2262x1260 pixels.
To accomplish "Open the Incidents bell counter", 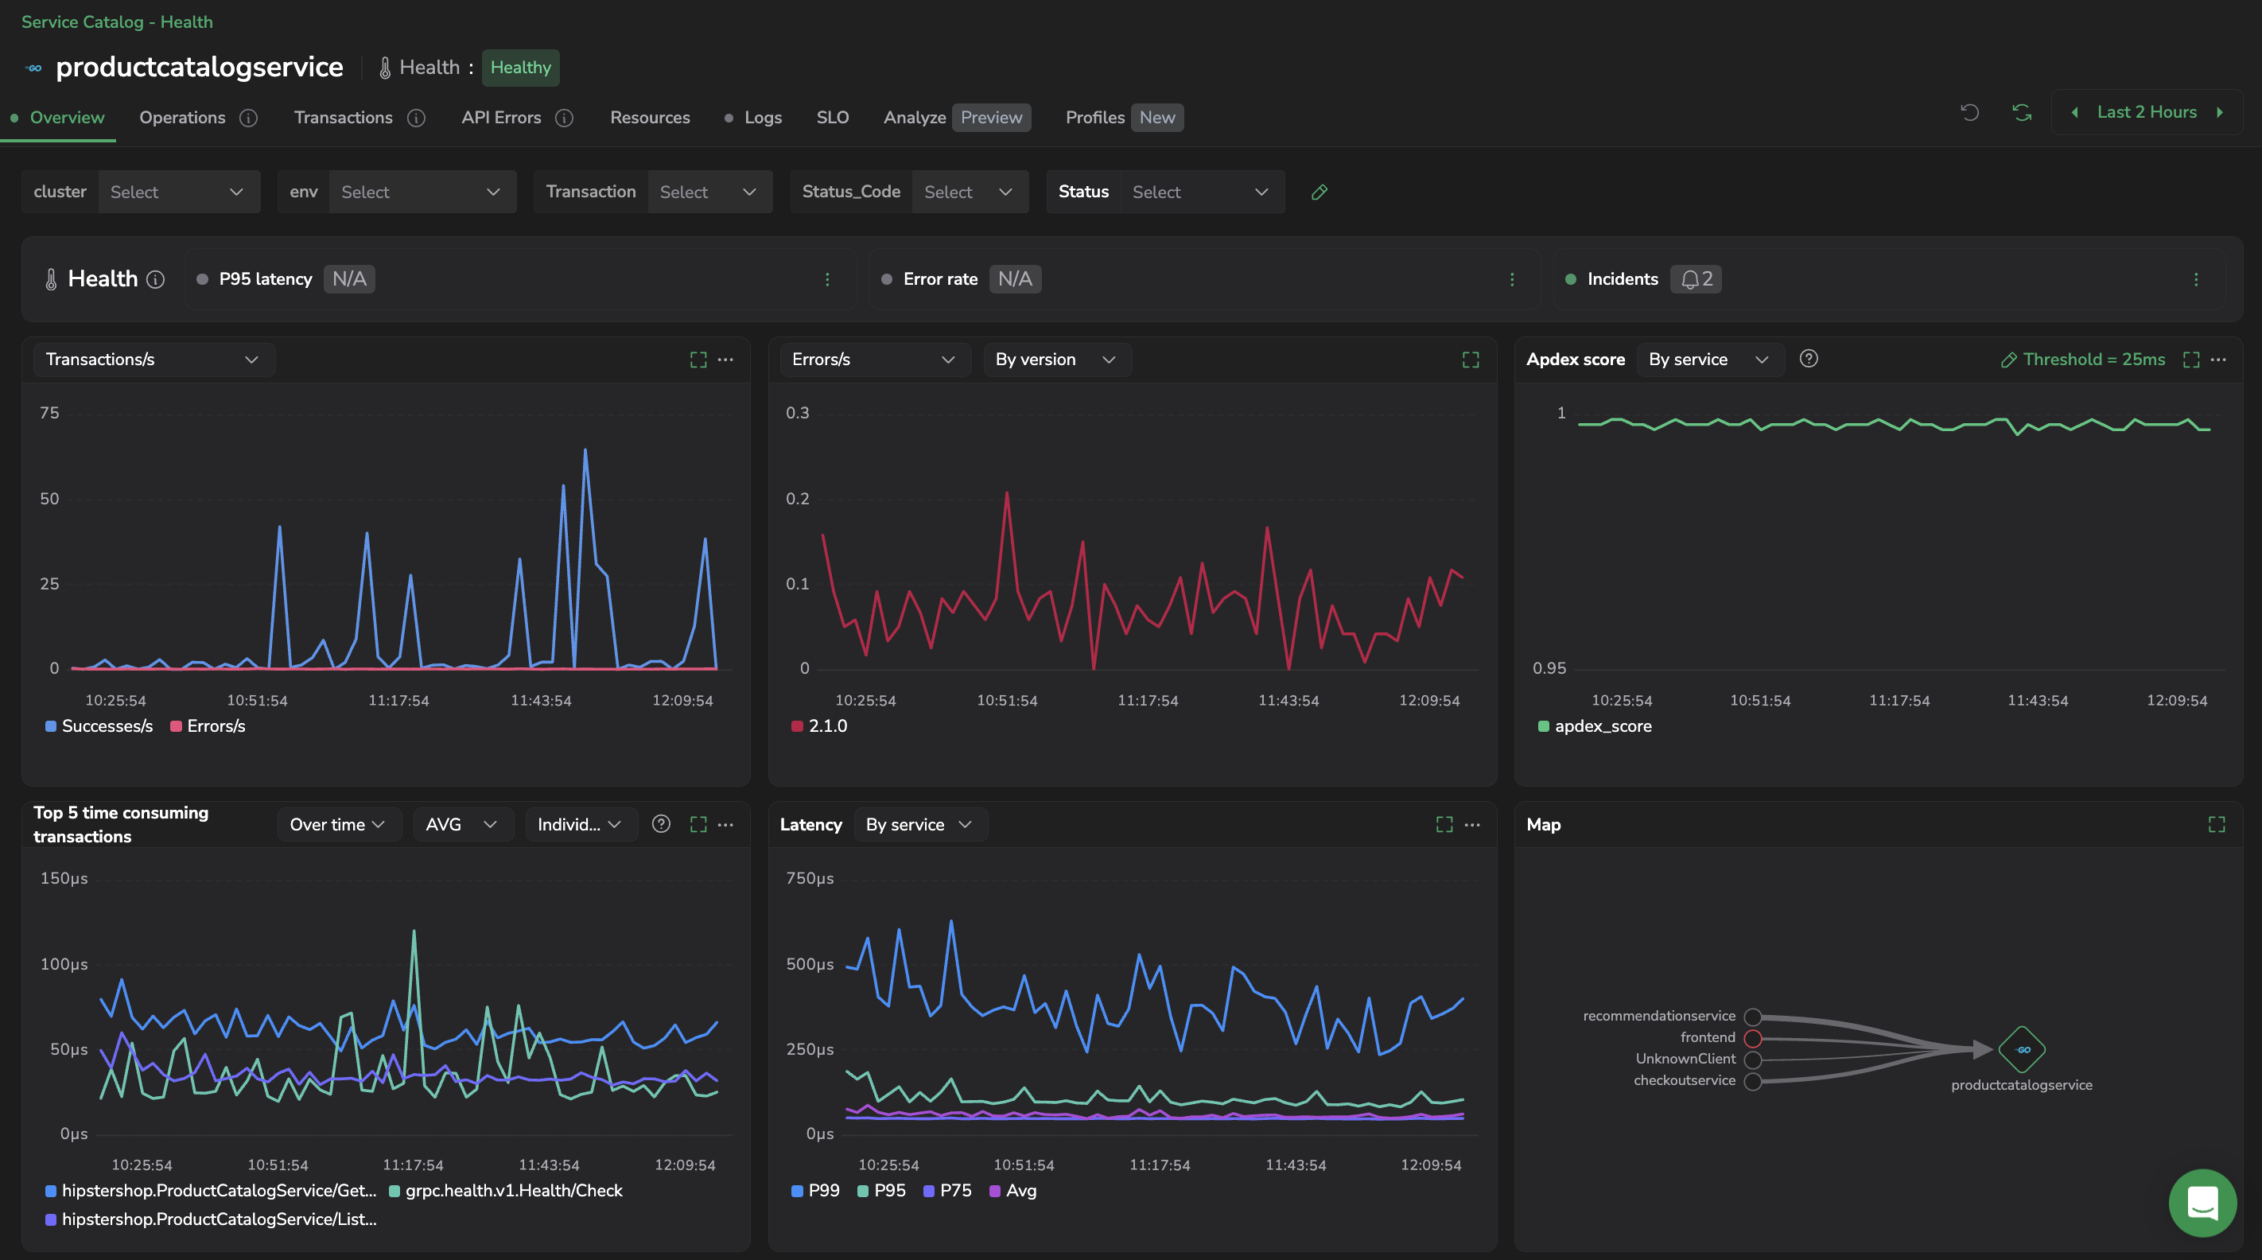I will (1696, 279).
